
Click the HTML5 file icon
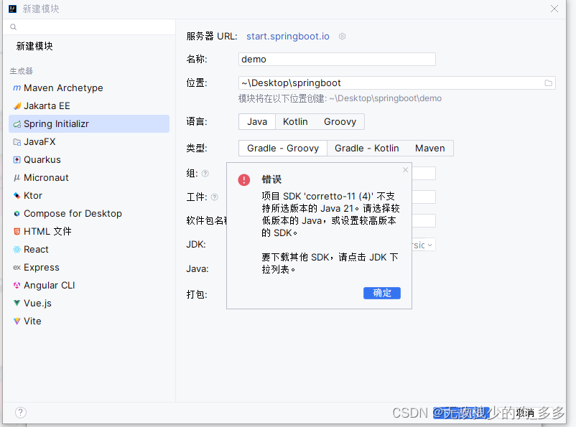tap(17, 232)
